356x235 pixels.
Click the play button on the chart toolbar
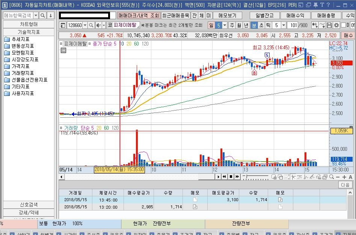tap(218, 177)
